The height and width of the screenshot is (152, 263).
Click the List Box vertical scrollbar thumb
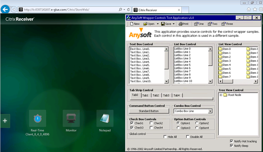click(210, 58)
